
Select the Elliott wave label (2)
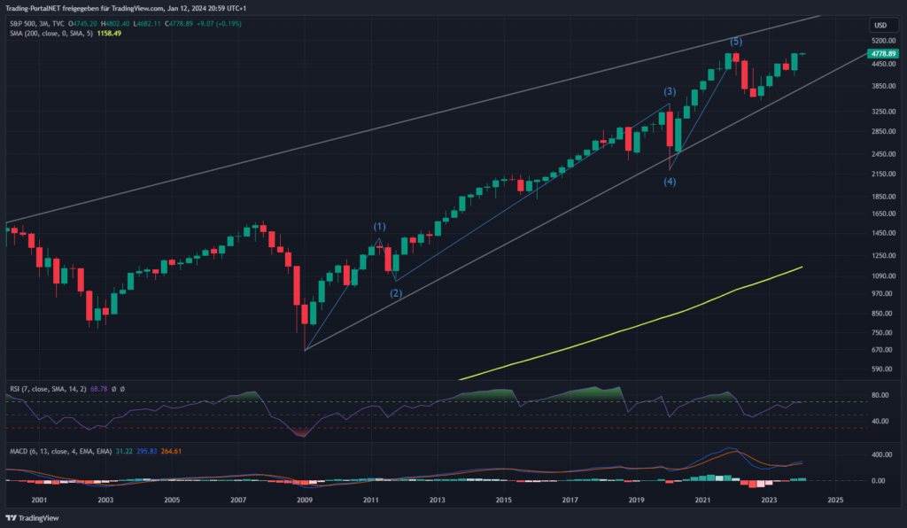(x=396, y=293)
